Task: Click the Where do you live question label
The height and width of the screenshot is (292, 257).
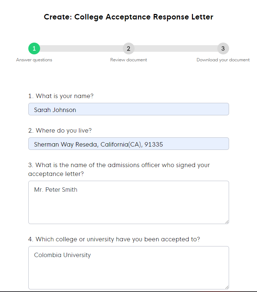Action: coord(60,131)
